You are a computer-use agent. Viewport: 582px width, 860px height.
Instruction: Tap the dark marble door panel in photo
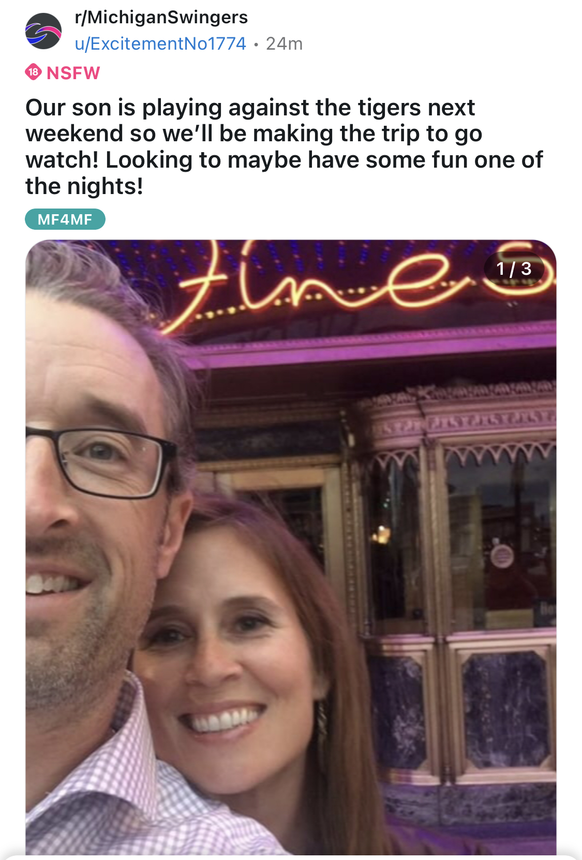tap(505, 709)
